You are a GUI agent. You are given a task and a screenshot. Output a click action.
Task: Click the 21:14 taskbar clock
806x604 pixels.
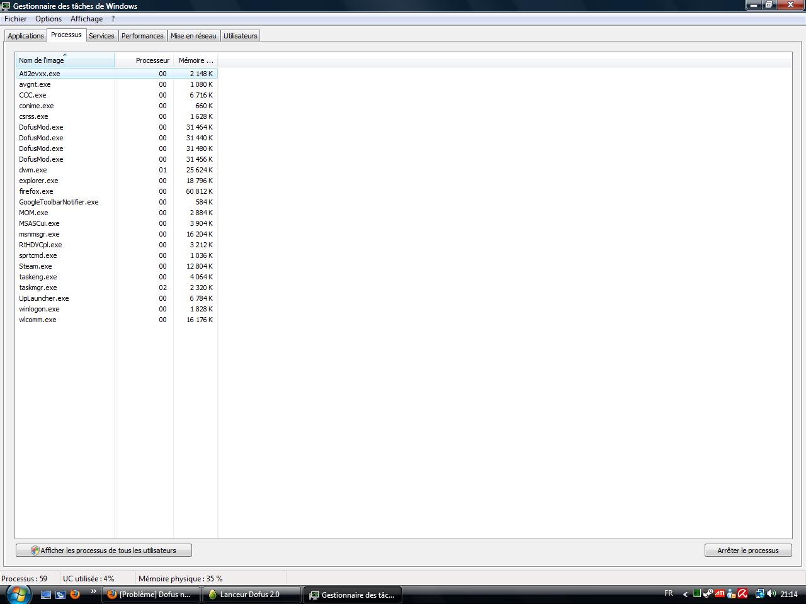pos(789,594)
